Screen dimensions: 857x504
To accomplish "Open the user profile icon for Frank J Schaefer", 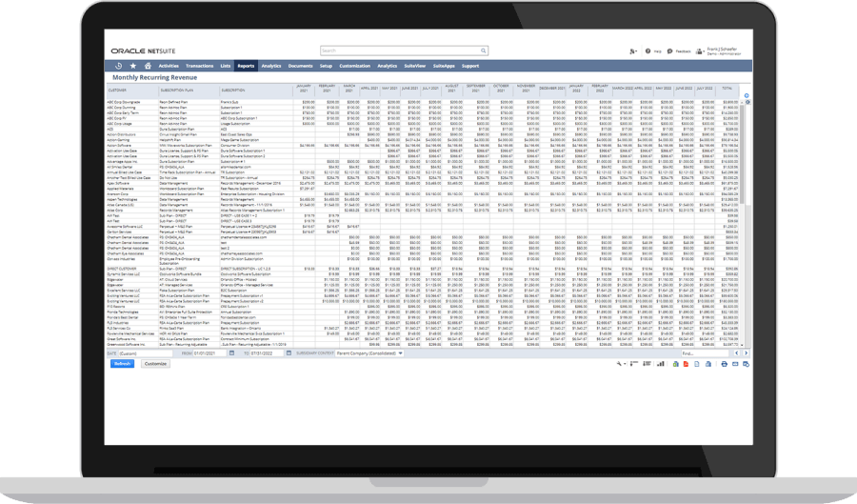I will tap(700, 51).
